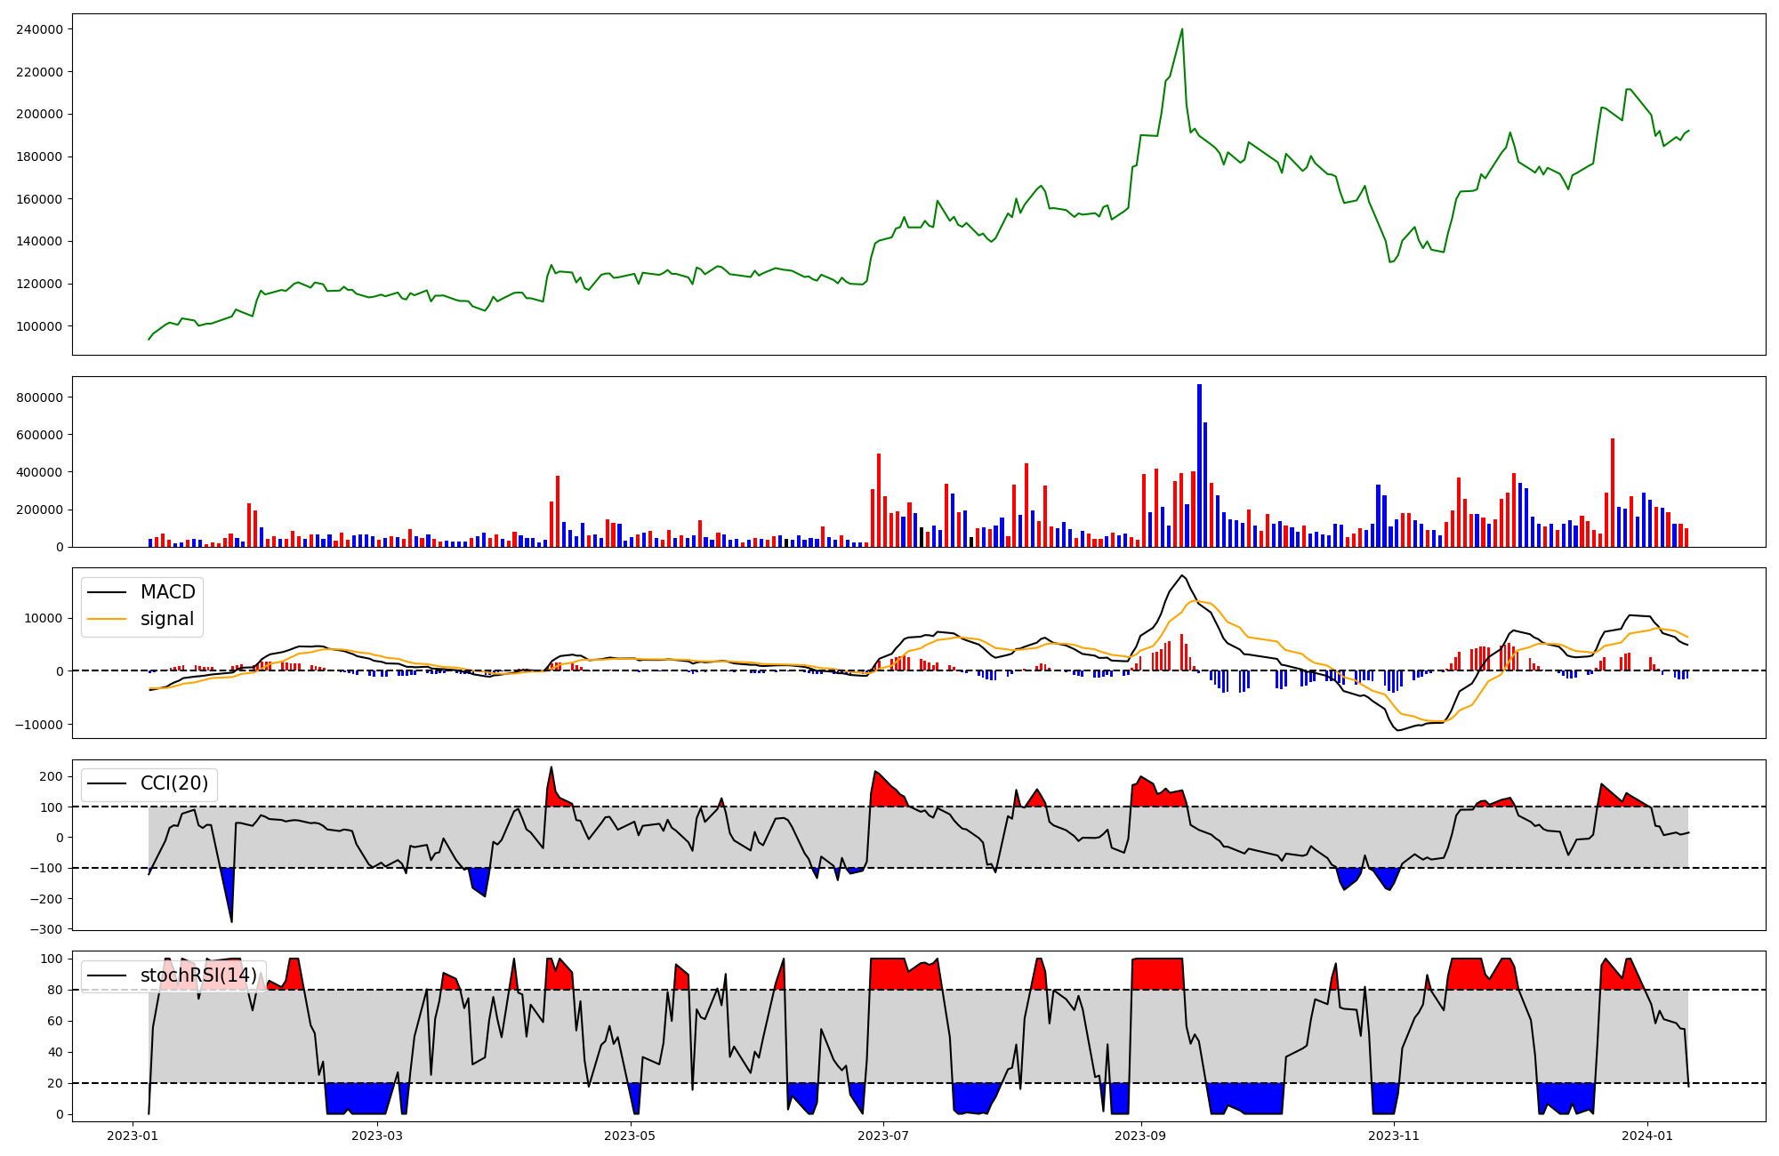The image size is (1779, 1156).
Task: Click the 100000 price axis label
Action: (40, 326)
